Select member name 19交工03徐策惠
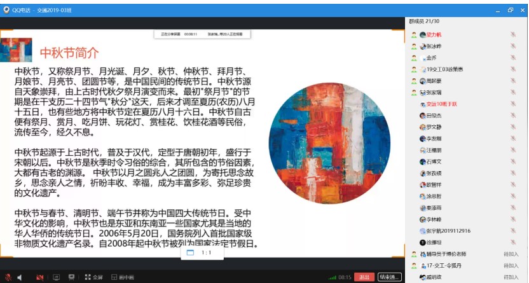529x283 pixels. [444, 69]
